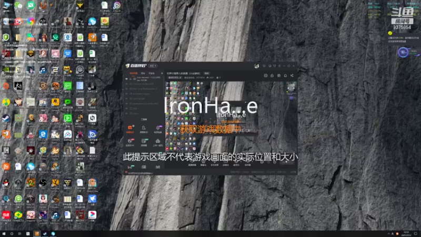Open the Rockstar Games Launcher desktop icon
Image resolution: width=421 pixels, height=237 pixels.
[55, 102]
